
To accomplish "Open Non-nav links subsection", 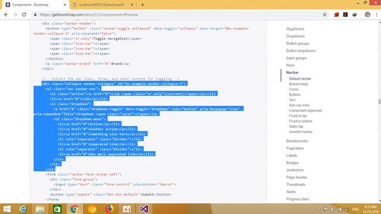I will [x=299, y=105].
